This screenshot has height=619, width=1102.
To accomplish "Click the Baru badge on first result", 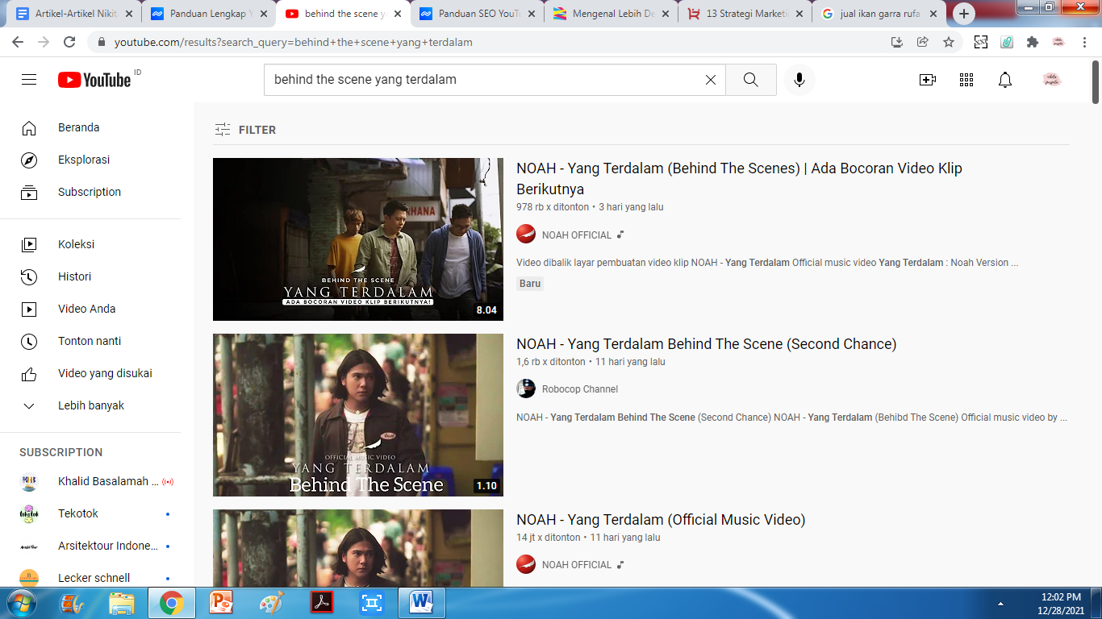I will [x=530, y=284].
